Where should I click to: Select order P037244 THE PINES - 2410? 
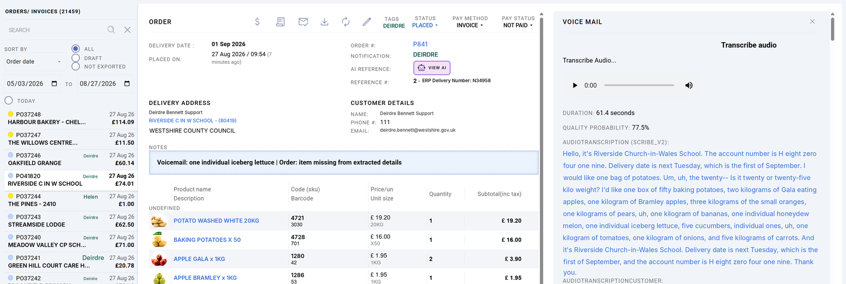tap(69, 200)
